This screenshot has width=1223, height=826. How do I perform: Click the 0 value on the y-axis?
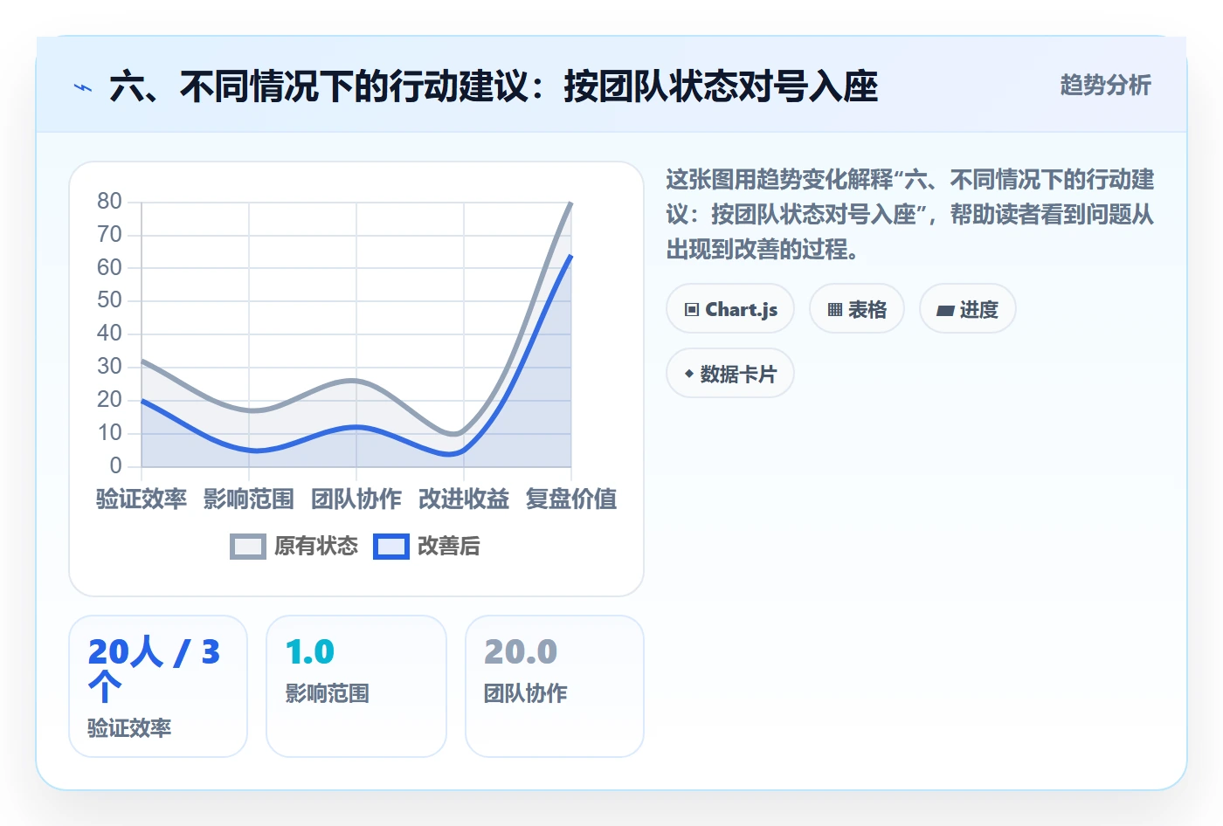pos(116,466)
